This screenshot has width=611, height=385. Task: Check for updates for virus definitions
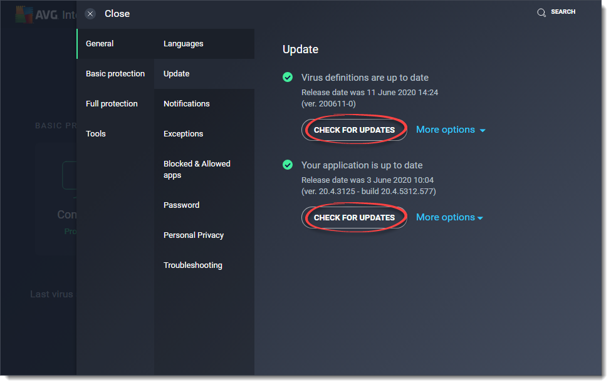pos(354,130)
